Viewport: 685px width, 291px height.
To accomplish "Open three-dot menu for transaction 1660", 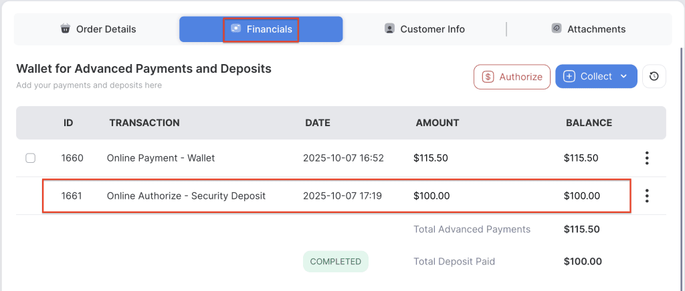I will (x=646, y=158).
